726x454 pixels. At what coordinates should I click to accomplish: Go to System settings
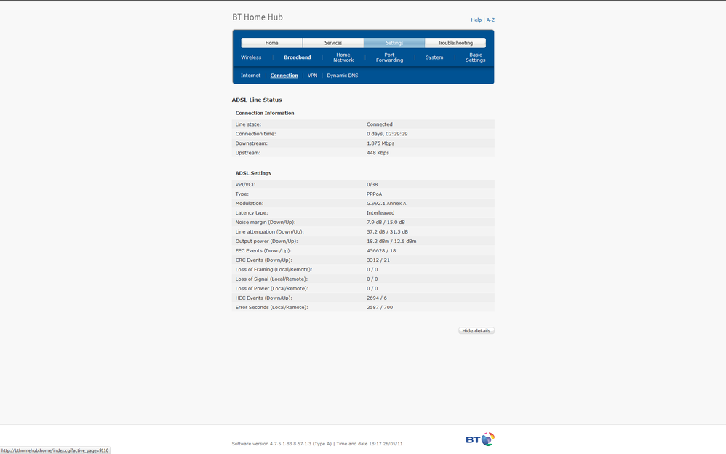[x=434, y=57]
